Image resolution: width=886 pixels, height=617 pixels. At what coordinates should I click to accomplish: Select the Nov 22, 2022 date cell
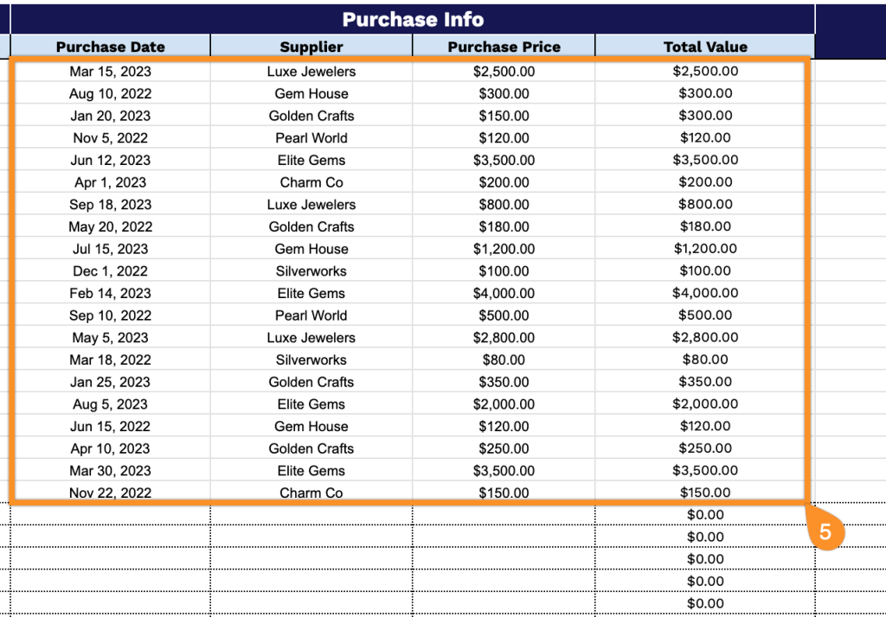(x=110, y=493)
